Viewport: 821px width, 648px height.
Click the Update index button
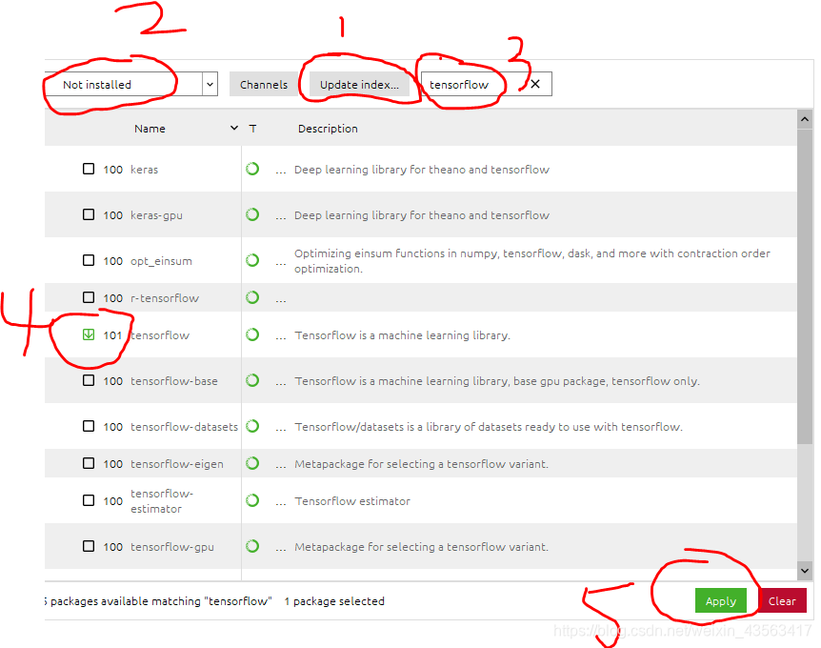pos(359,85)
